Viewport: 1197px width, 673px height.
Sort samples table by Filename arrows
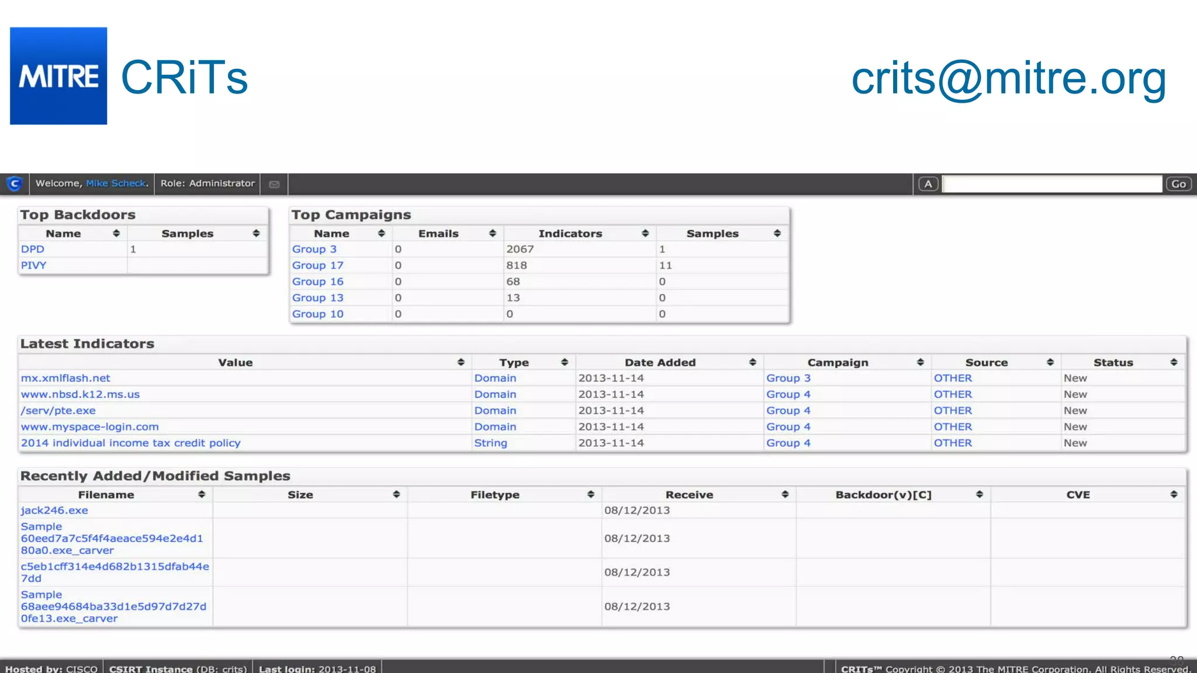(202, 494)
